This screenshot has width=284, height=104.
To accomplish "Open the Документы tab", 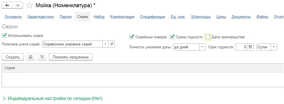I will pos(241,17).
